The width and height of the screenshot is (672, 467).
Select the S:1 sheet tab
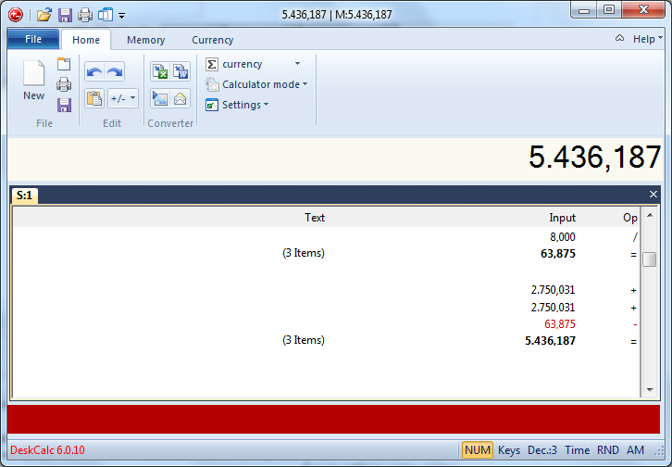point(24,196)
